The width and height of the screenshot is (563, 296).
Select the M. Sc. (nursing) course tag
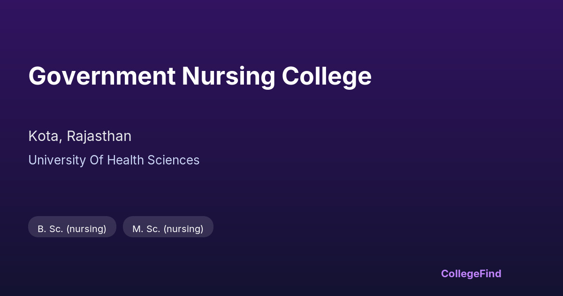coord(168,229)
